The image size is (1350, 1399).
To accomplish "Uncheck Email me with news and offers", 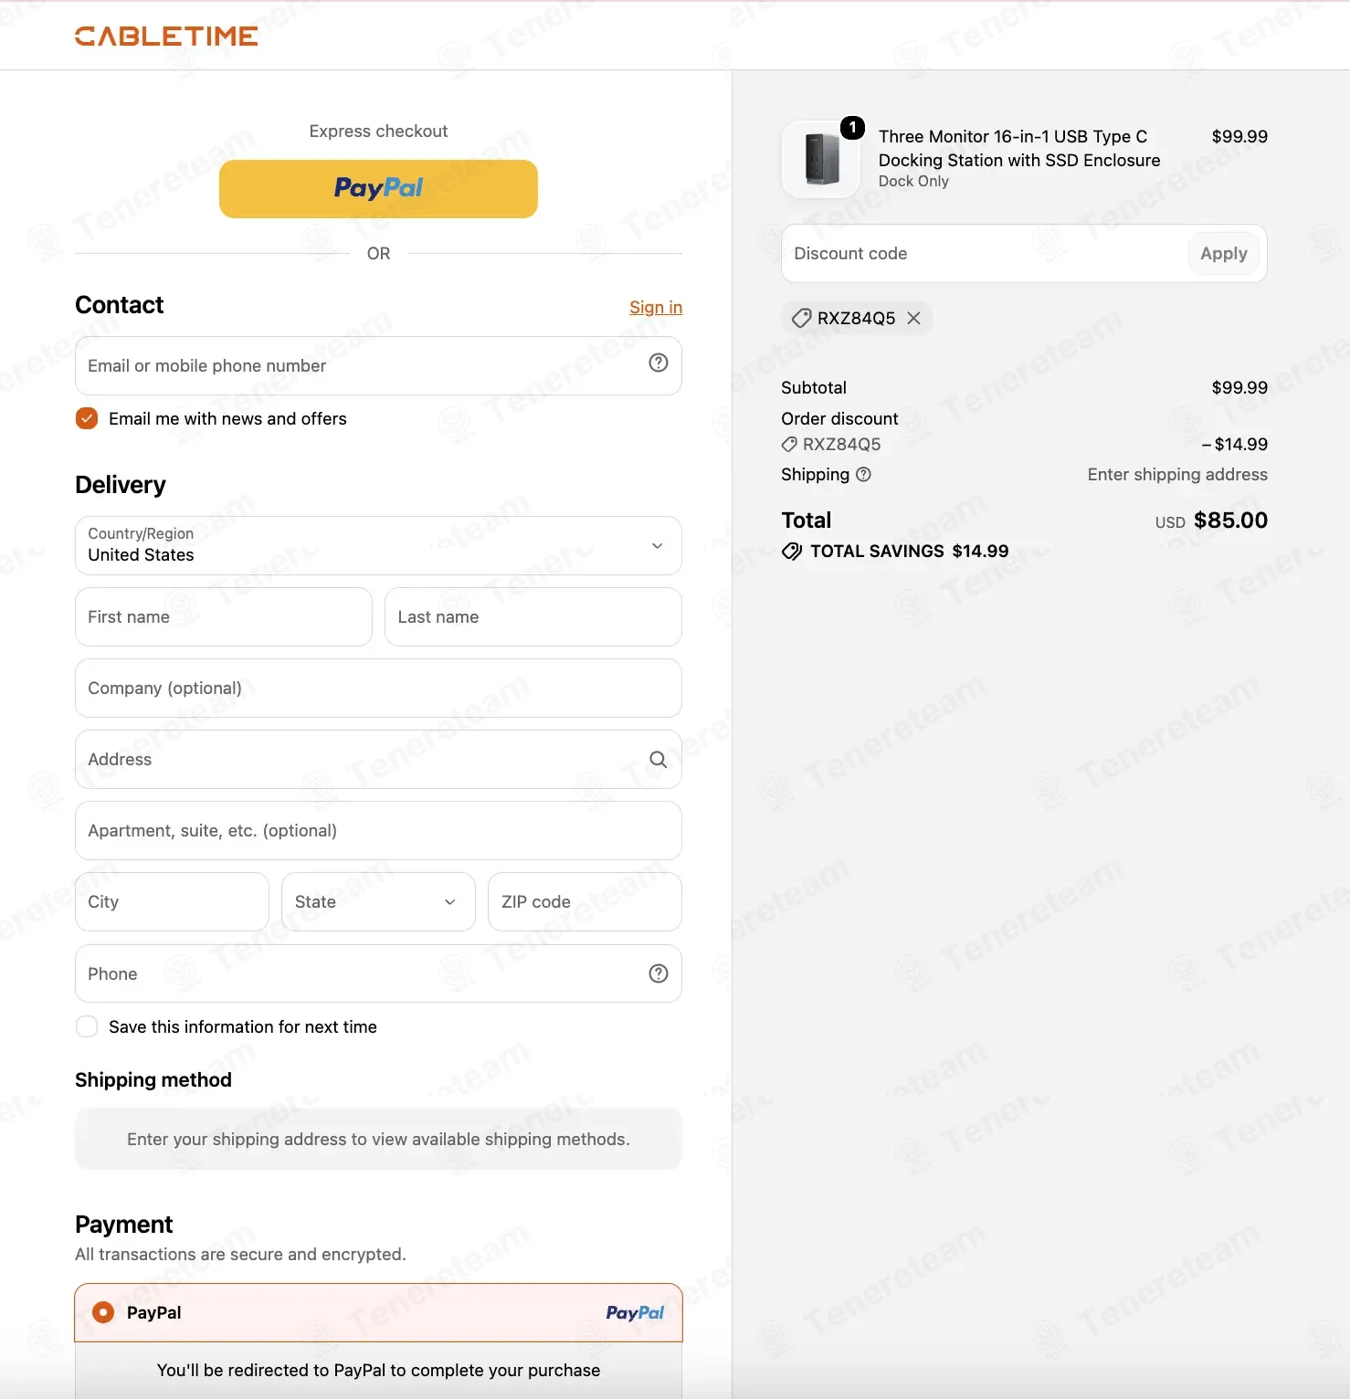I will 87,418.
